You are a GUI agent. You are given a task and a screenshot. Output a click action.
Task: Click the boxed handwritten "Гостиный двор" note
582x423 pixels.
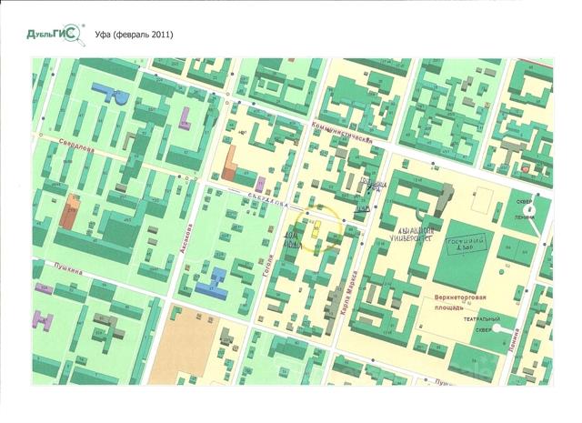[x=466, y=244]
